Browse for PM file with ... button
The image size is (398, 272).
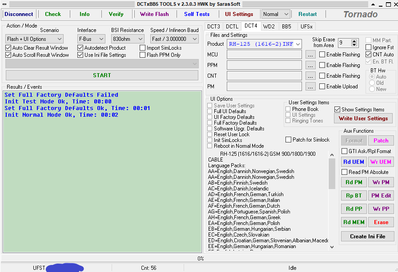pyautogui.click(x=310, y=87)
